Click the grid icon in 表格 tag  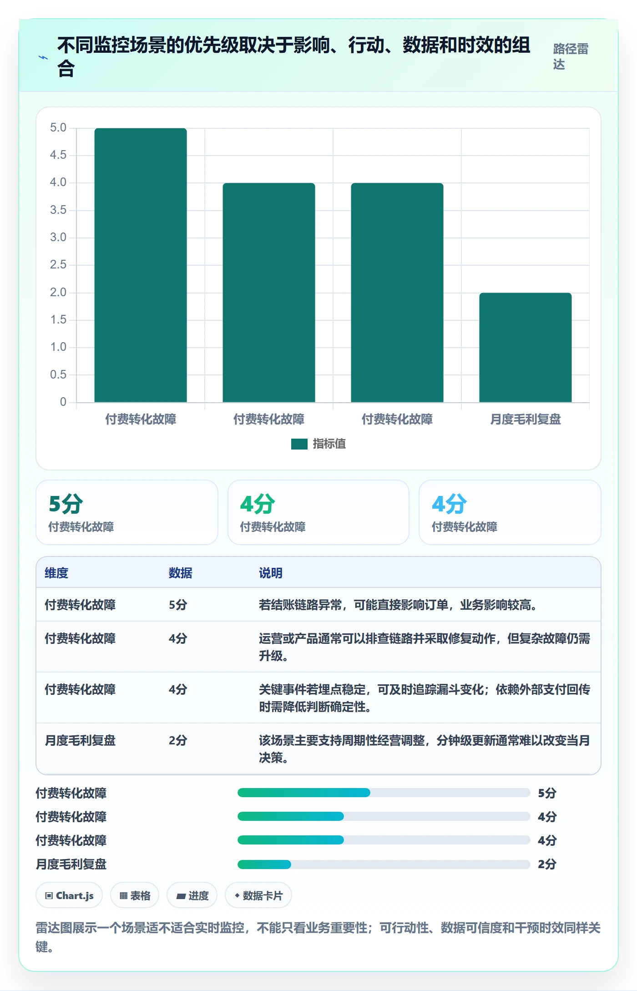coord(123,896)
